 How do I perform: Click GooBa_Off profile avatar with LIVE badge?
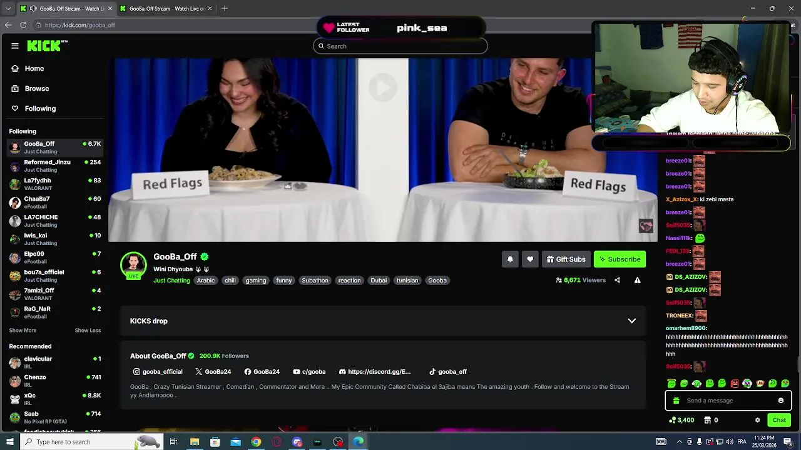coord(133,266)
